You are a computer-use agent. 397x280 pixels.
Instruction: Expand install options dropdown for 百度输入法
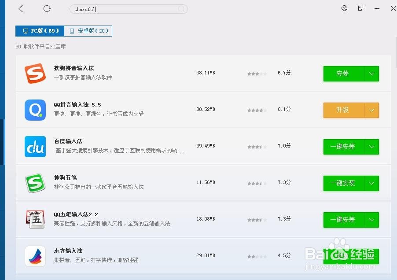371,146
